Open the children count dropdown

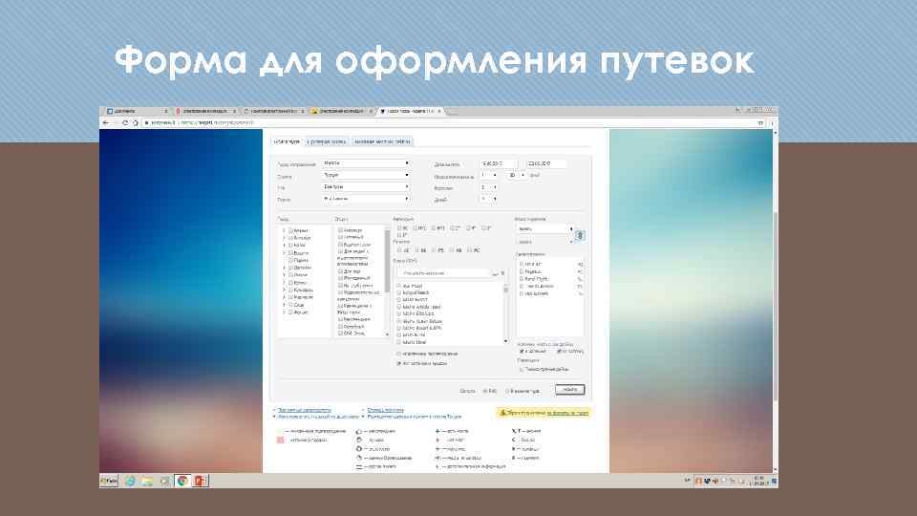tap(489, 199)
